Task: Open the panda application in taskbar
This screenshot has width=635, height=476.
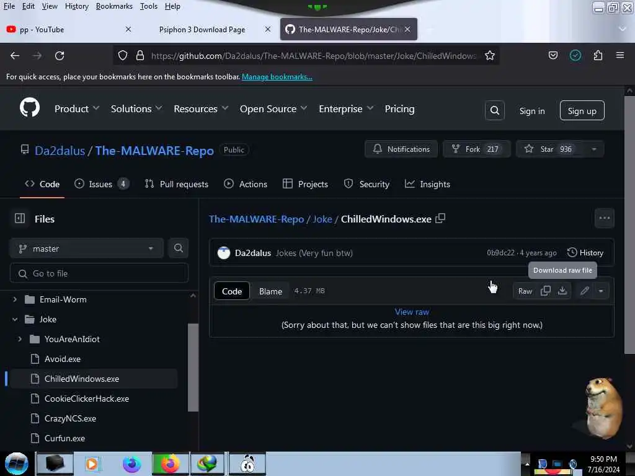Action: (247, 464)
